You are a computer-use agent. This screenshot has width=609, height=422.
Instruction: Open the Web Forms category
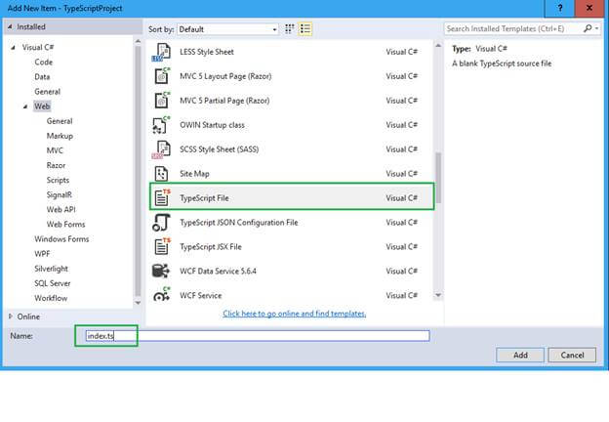pyautogui.click(x=65, y=225)
